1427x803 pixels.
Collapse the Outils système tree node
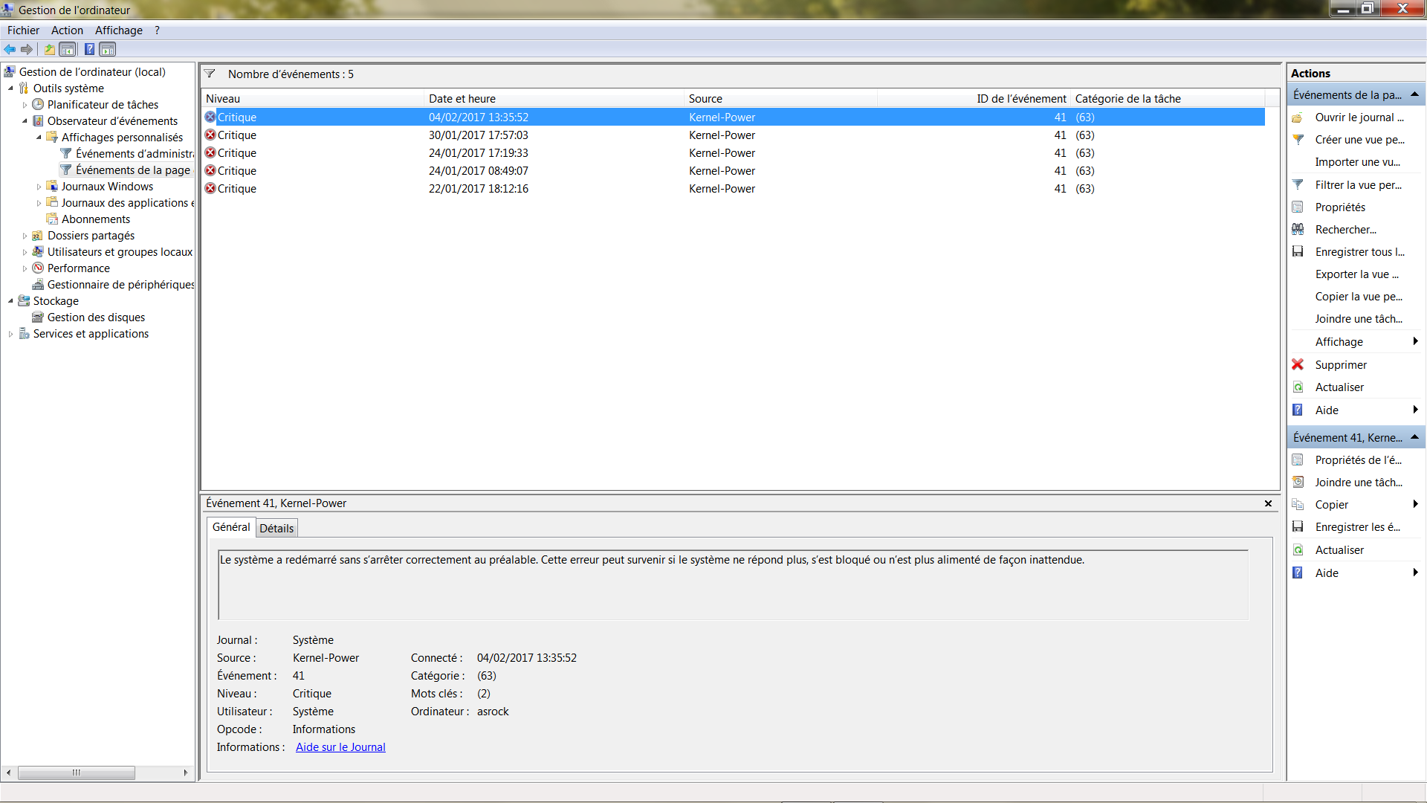click(x=10, y=88)
